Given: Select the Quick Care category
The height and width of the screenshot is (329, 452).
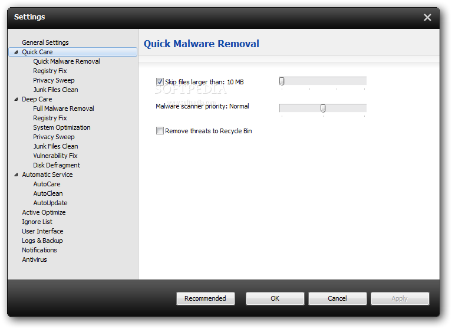Looking at the screenshot, I should (37, 52).
